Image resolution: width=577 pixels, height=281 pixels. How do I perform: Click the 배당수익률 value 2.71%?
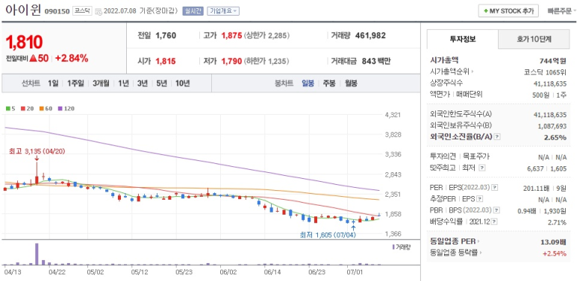click(x=557, y=222)
